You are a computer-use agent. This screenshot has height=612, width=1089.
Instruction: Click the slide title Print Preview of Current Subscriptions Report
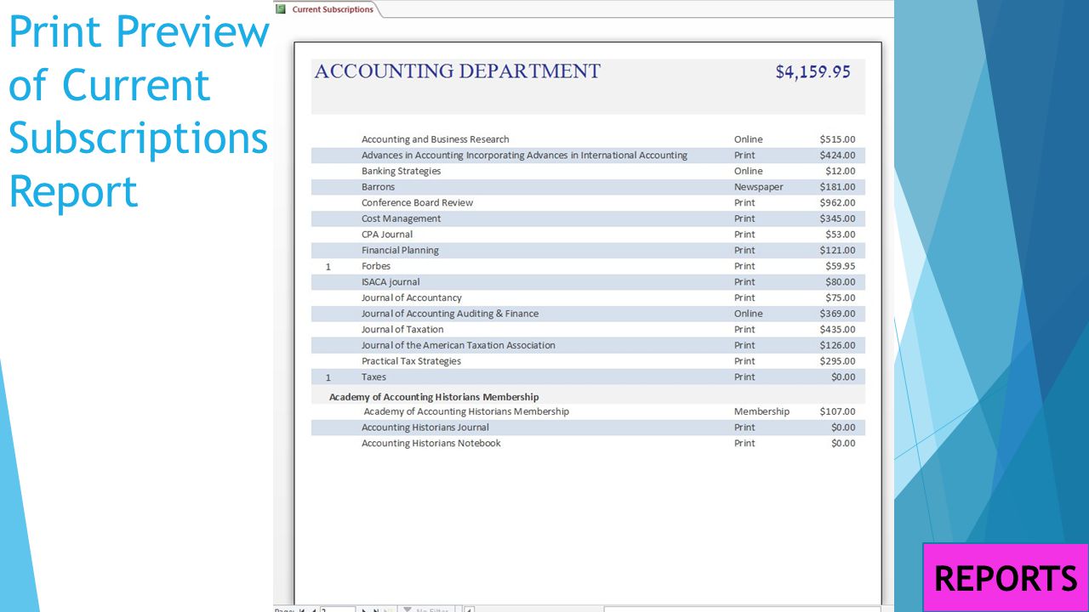click(x=138, y=110)
